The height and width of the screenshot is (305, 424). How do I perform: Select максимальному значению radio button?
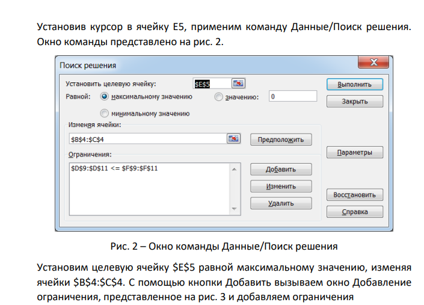[105, 96]
